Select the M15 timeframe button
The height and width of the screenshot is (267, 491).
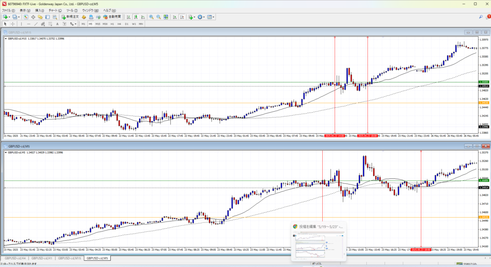97,23
